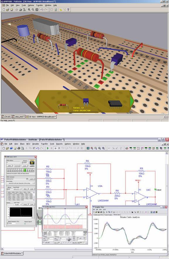Click zoom-to-fit icon in AMPMOD toolbar
Image resolution: width=169 pixels, height=259 pixels.
pyautogui.click(x=37, y=10)
